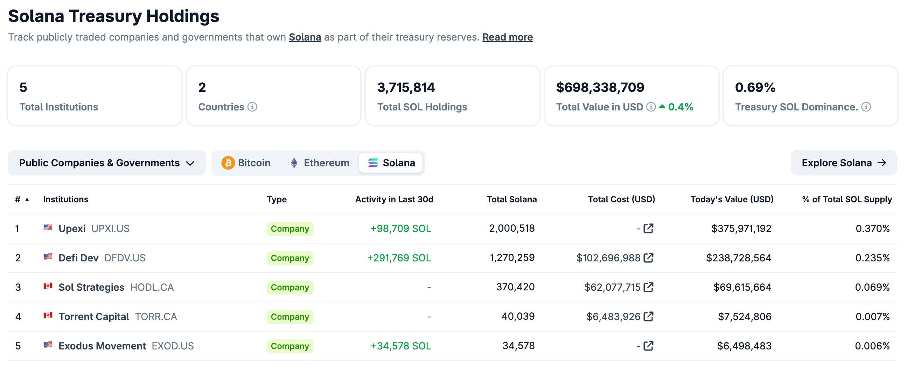Click the $62,077,715 total cost cell
907x383 pixels.
612,288
